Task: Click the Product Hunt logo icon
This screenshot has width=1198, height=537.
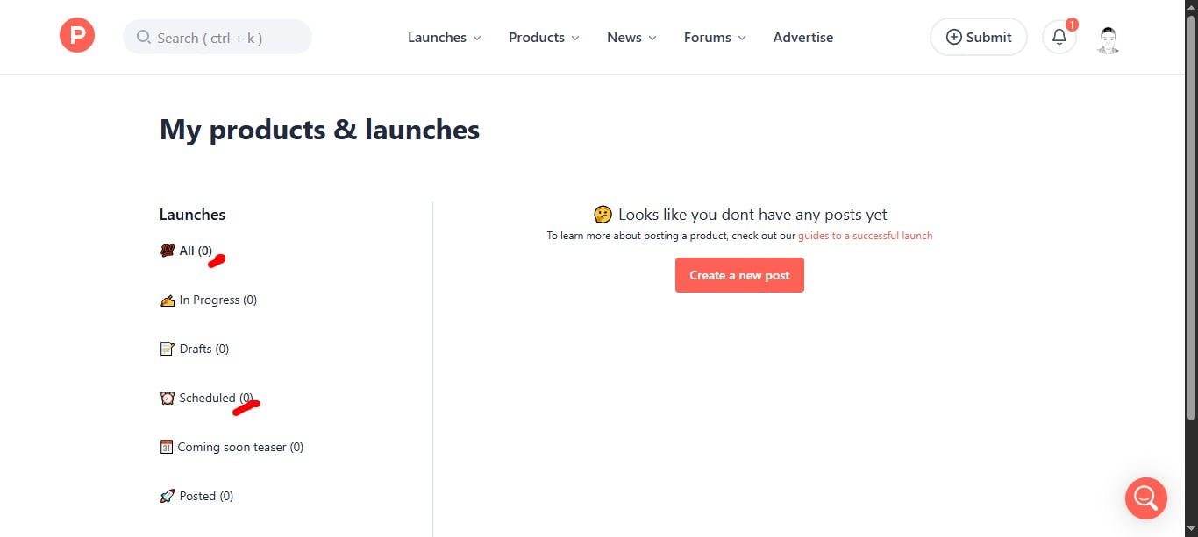Action: (x=77, y=36)
